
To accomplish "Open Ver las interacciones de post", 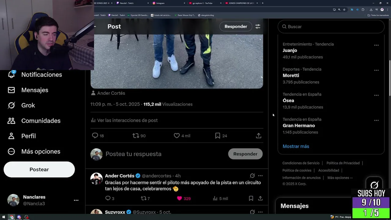I will point(124,120).
